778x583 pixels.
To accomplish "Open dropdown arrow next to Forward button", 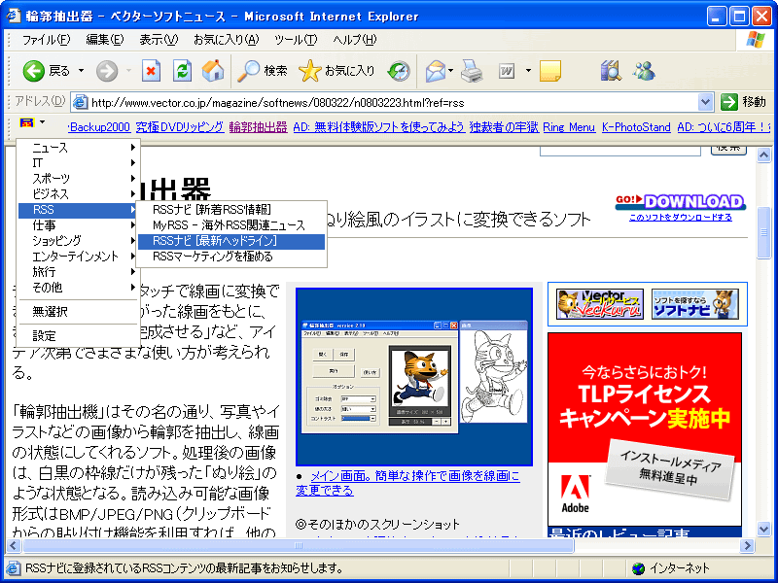I will click(x=128, y=71).
